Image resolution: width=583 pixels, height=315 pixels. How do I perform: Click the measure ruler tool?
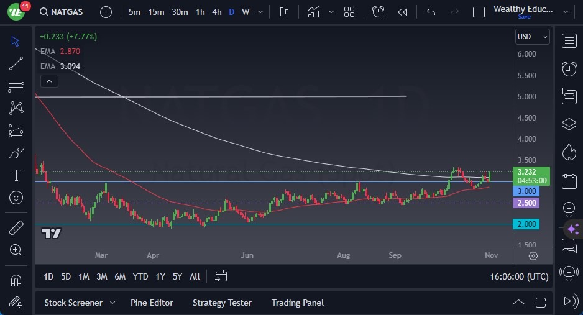click(x=16, y=228)
